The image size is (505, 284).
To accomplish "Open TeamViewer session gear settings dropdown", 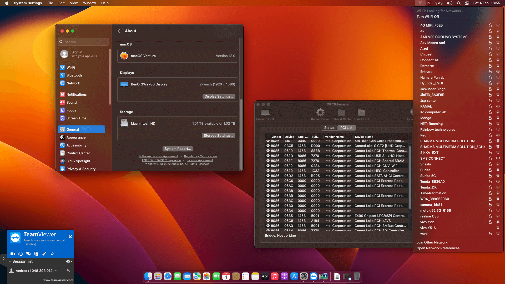I will 69,261.
